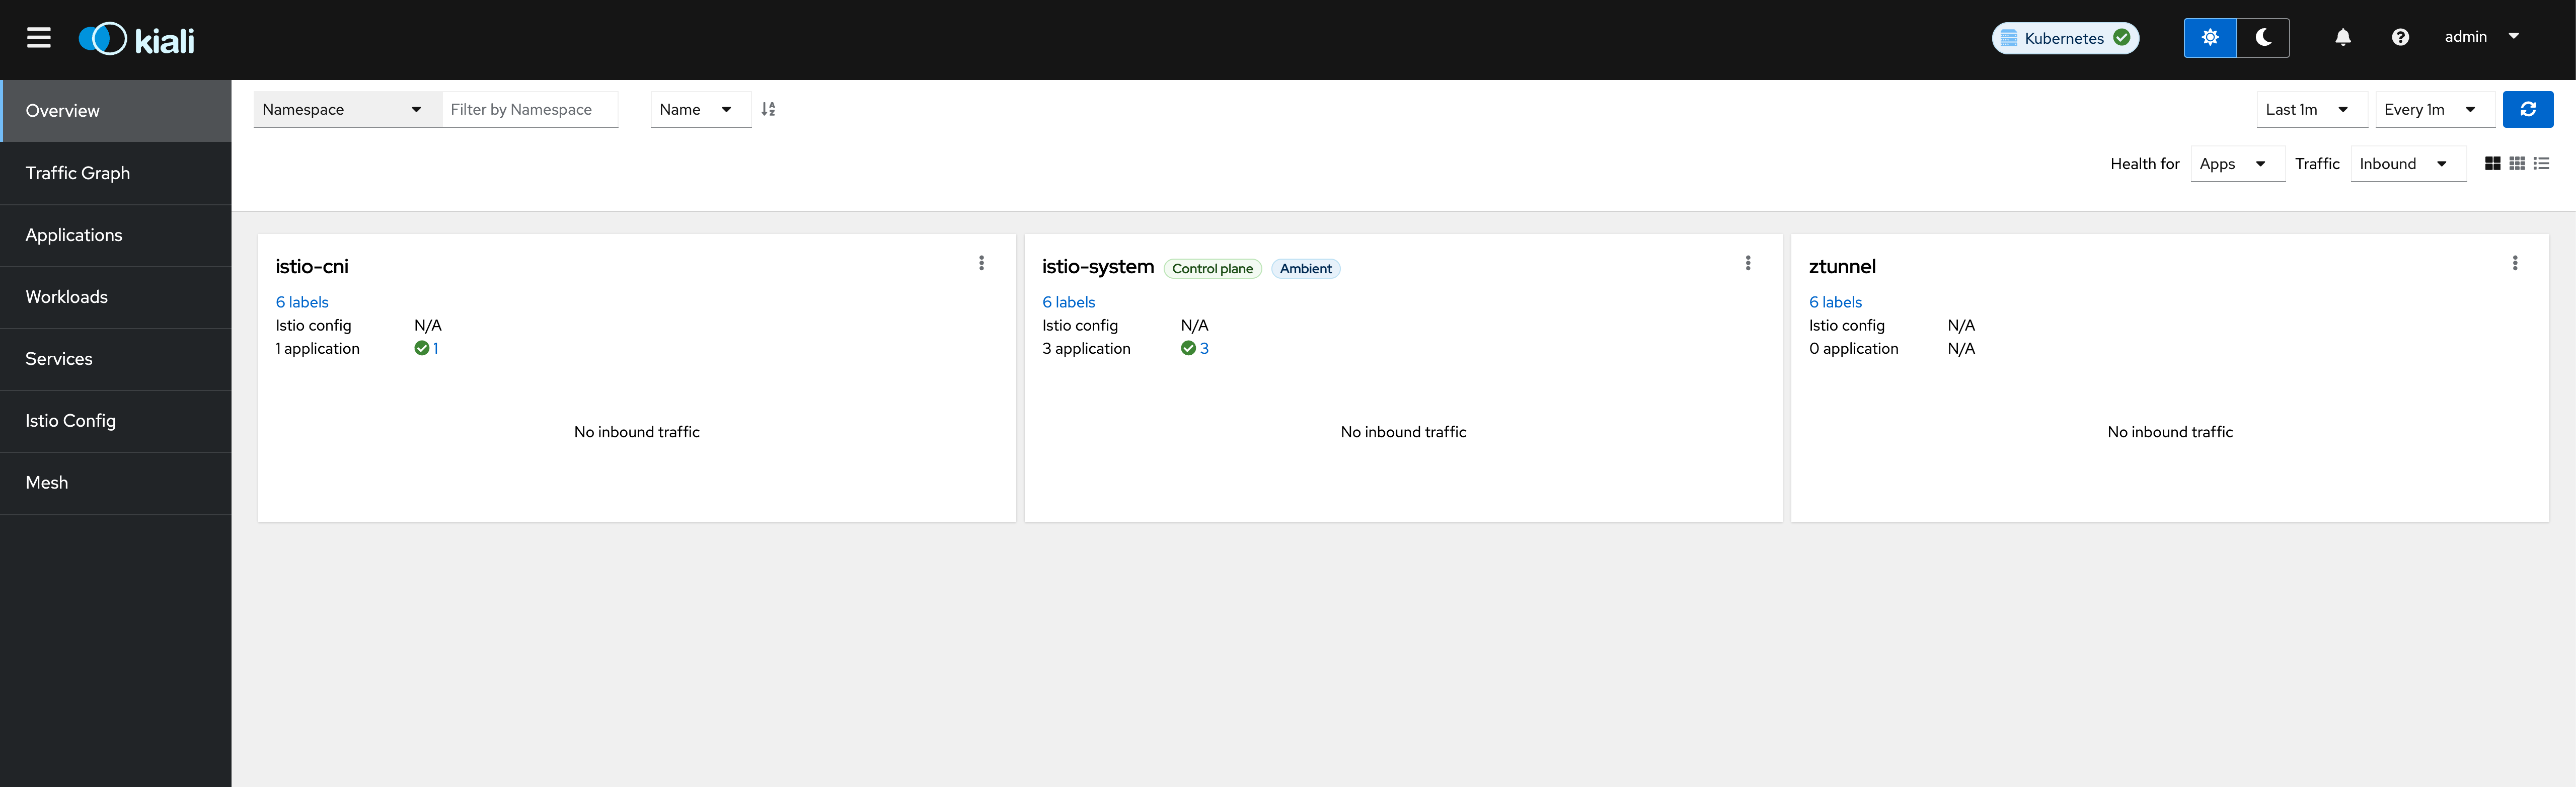2576x787 pixels.
Task: Select the list view display mode
Action: point(2541,164)
